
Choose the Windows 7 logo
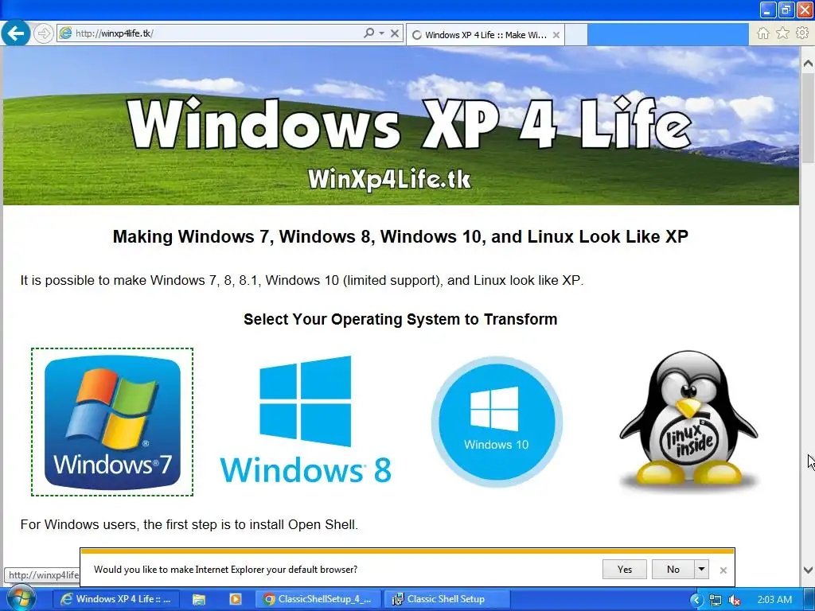click(112, 422)
